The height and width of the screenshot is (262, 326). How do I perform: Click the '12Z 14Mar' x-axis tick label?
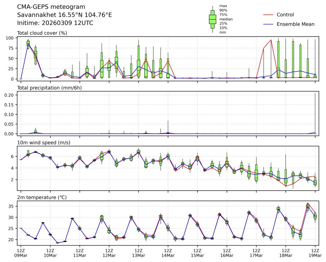click(x=168, y=253)
